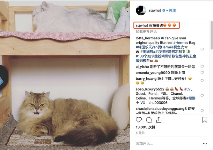Open sqwhat profile avatar

[x=141, y=10]
